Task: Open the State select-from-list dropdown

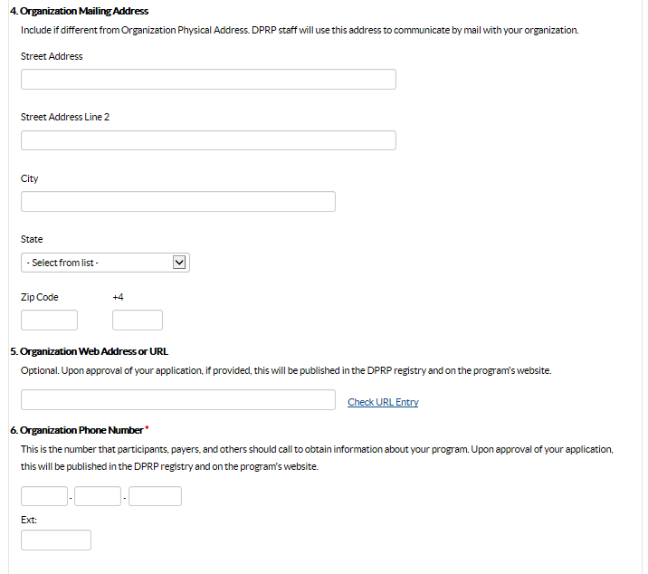Action: click(105, 263)
